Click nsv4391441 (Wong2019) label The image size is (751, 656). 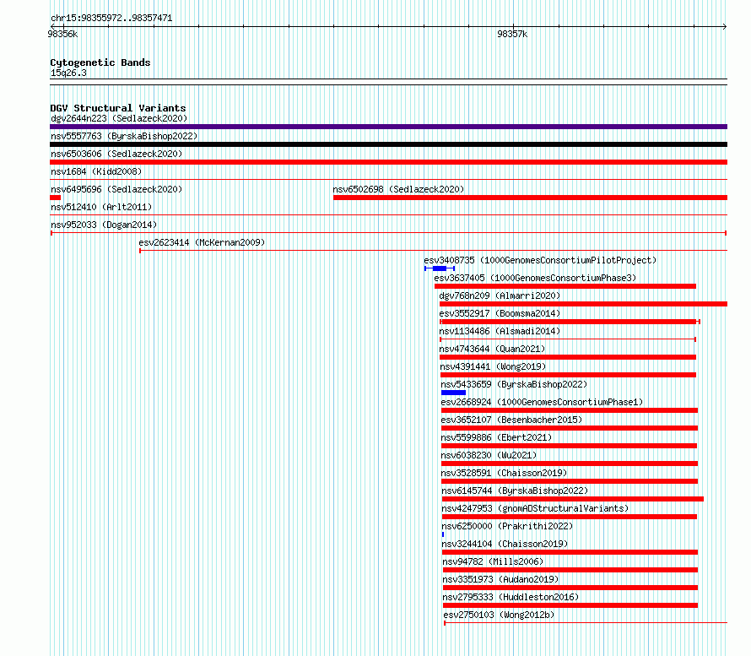click(493, 366)
